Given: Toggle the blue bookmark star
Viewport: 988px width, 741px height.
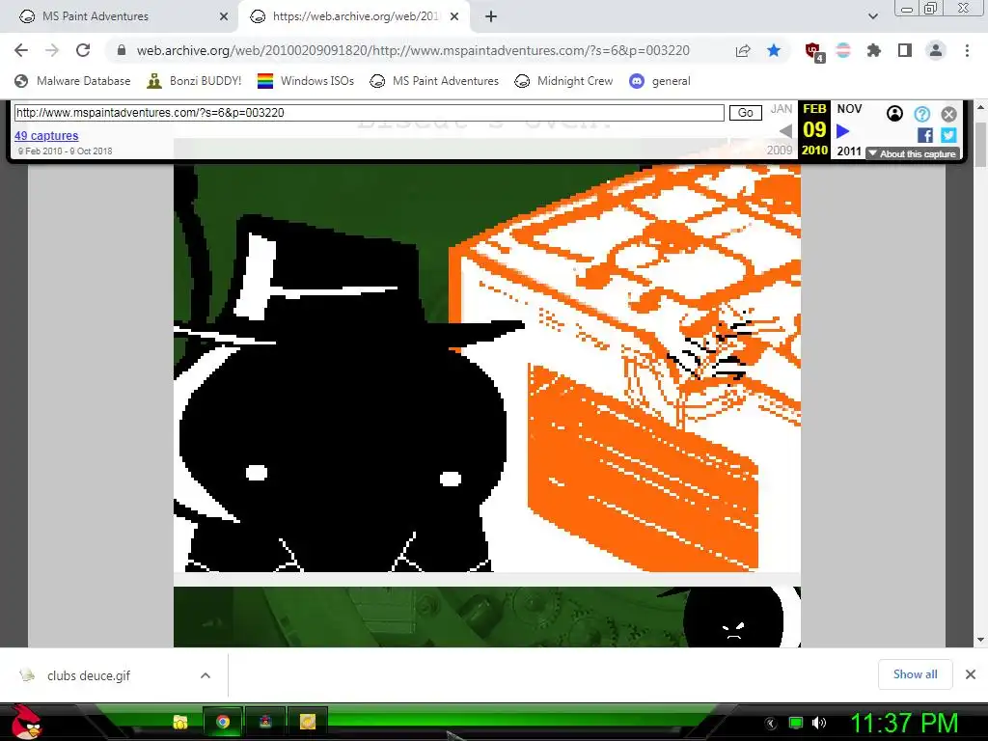Looking at the screenshot, I should pyautogui.click(x=774, y=50).
